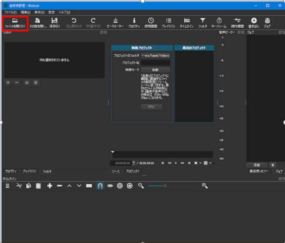This screenshot has height=243, width=285.
Task: Click the paste filters icon
Action: pyautogui.click(x=36, y=83)
